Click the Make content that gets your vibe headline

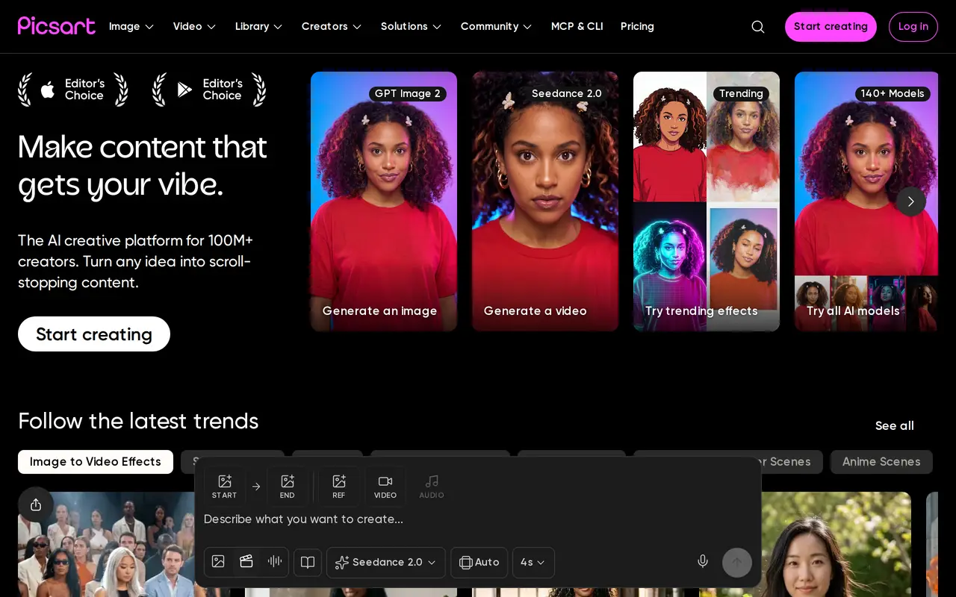point(143,166)
